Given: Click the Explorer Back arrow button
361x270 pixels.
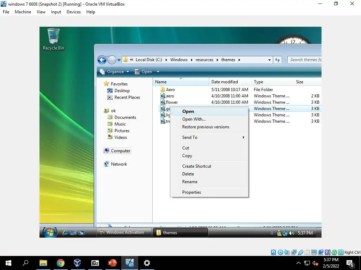Looking at the screenshot, I should (102, 60).
